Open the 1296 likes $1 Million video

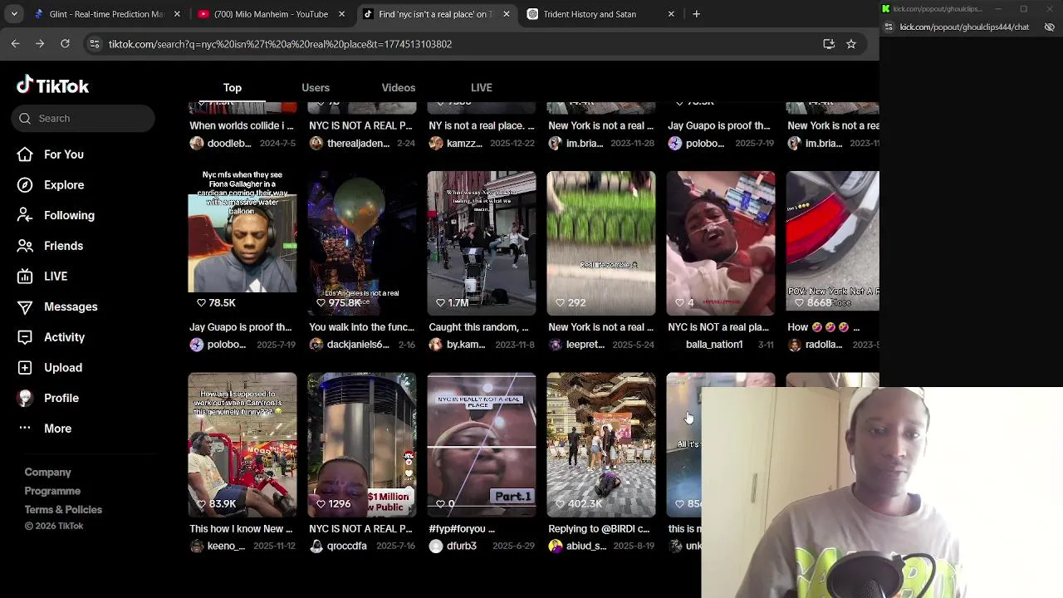coord(362,444)
